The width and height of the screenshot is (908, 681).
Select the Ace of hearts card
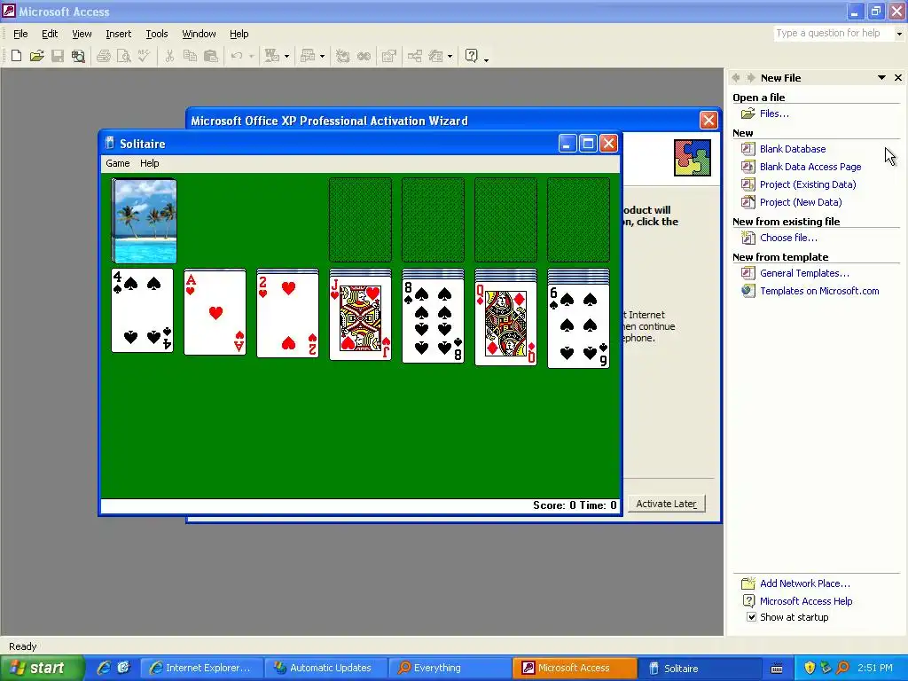click(215, 312)
